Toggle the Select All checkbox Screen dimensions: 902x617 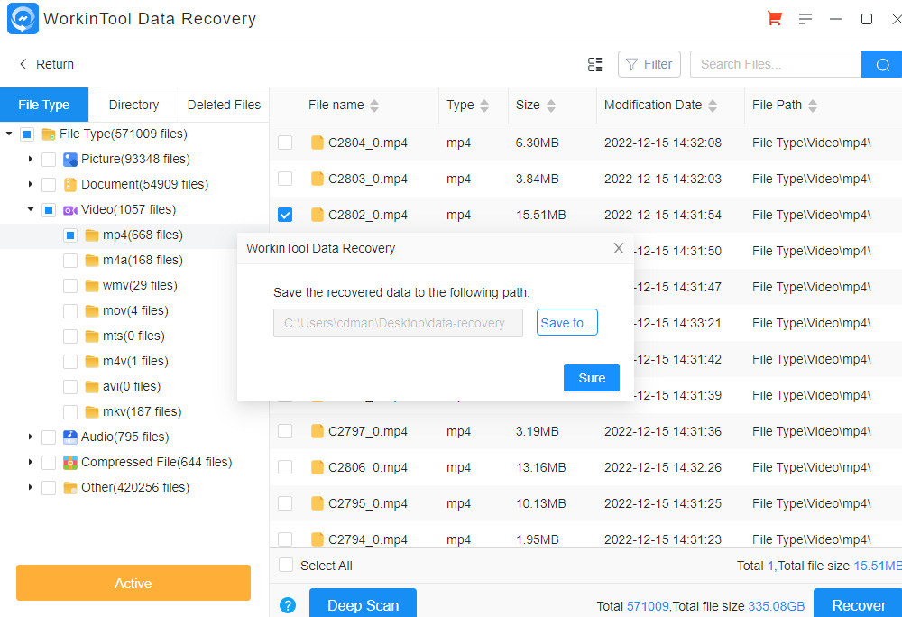click(x=286, y=566)
